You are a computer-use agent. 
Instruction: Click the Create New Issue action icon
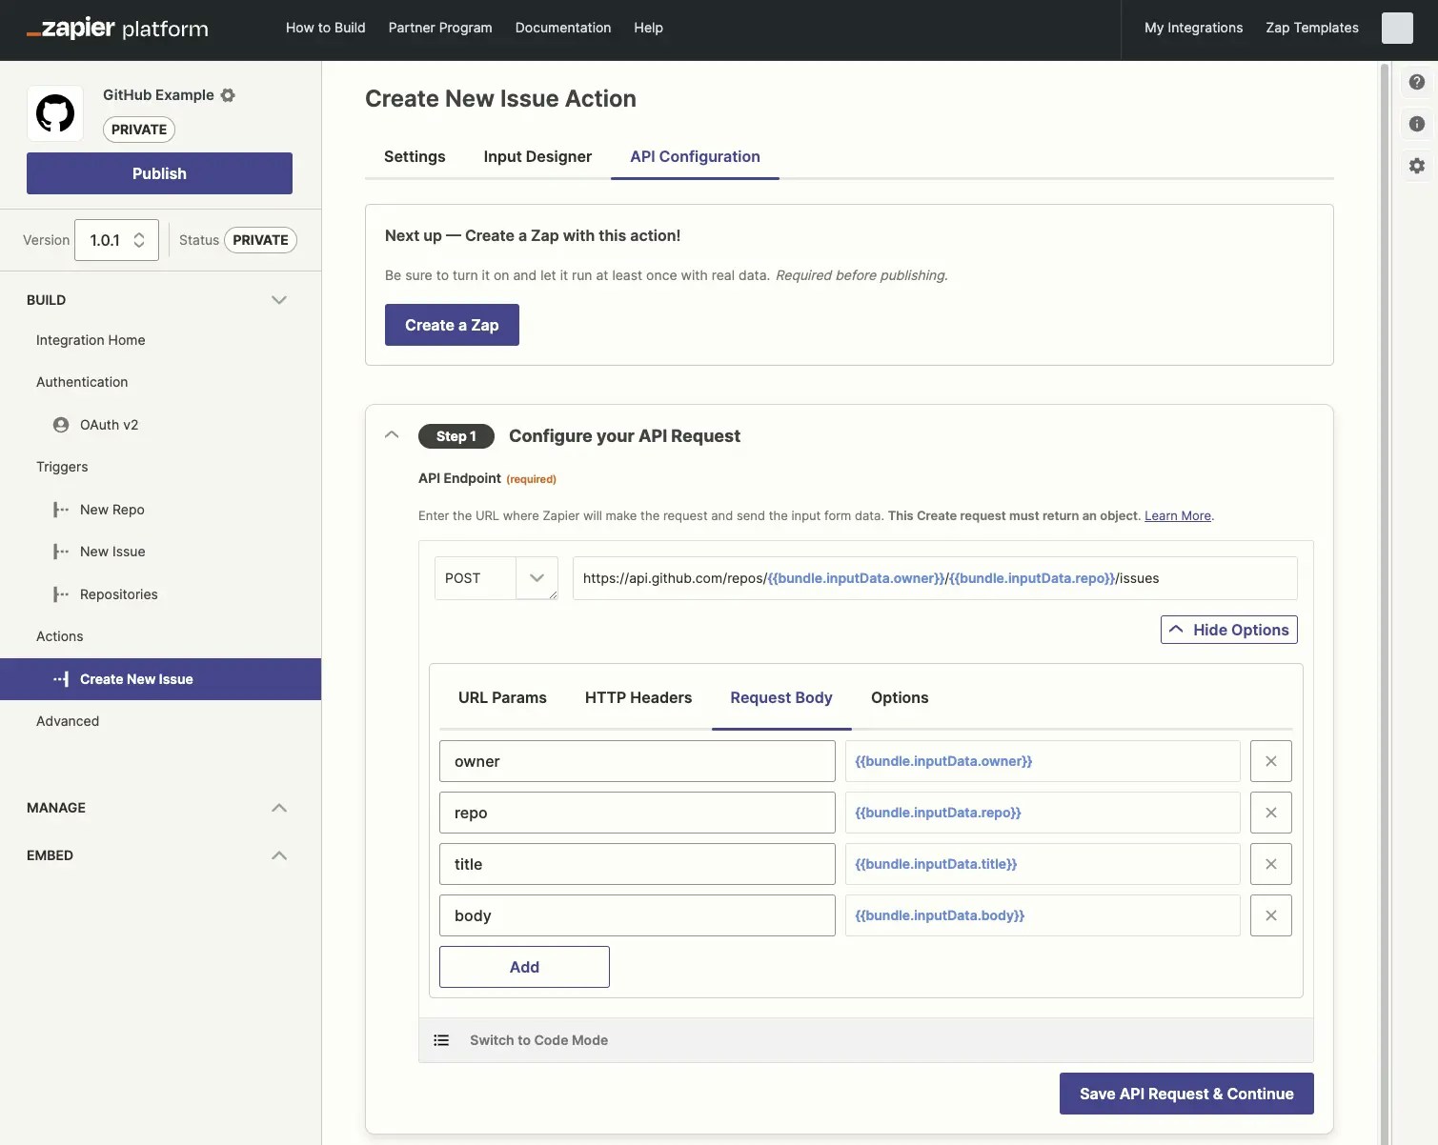(61, 679)
